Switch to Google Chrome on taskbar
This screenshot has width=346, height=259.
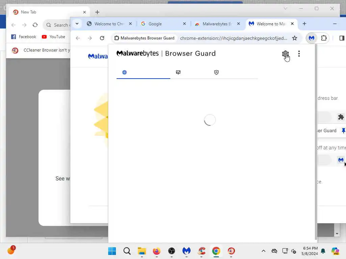tap(216, 251)
